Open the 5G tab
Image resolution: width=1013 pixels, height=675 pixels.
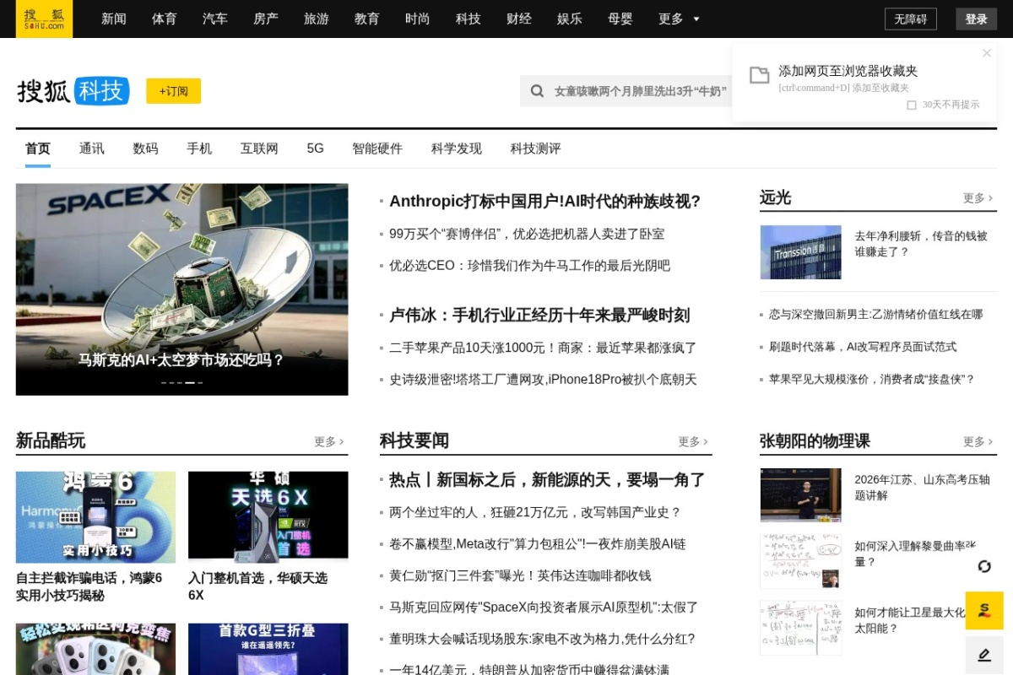point(315,148)
